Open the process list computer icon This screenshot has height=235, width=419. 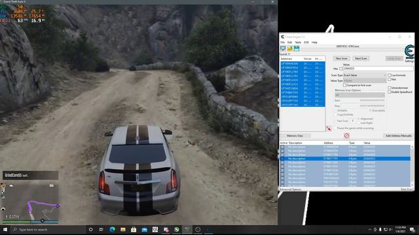[283, 48]
